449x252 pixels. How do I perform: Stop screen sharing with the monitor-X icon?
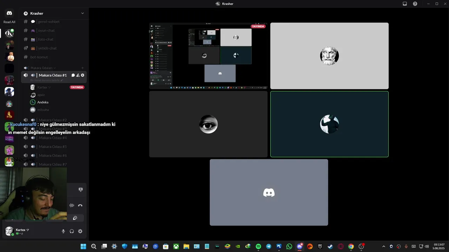click(81, 189)
